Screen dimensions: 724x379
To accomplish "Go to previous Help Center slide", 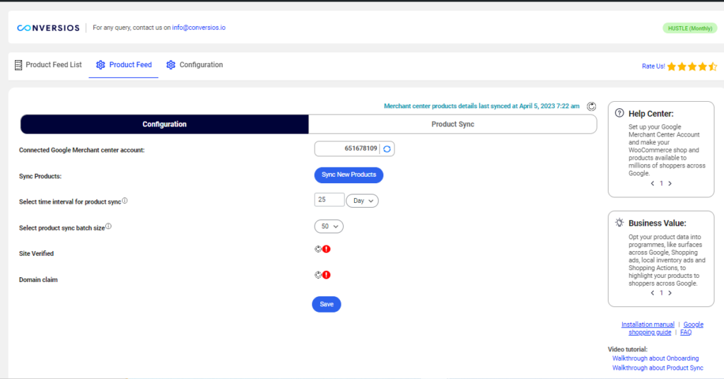I will 653,184.
